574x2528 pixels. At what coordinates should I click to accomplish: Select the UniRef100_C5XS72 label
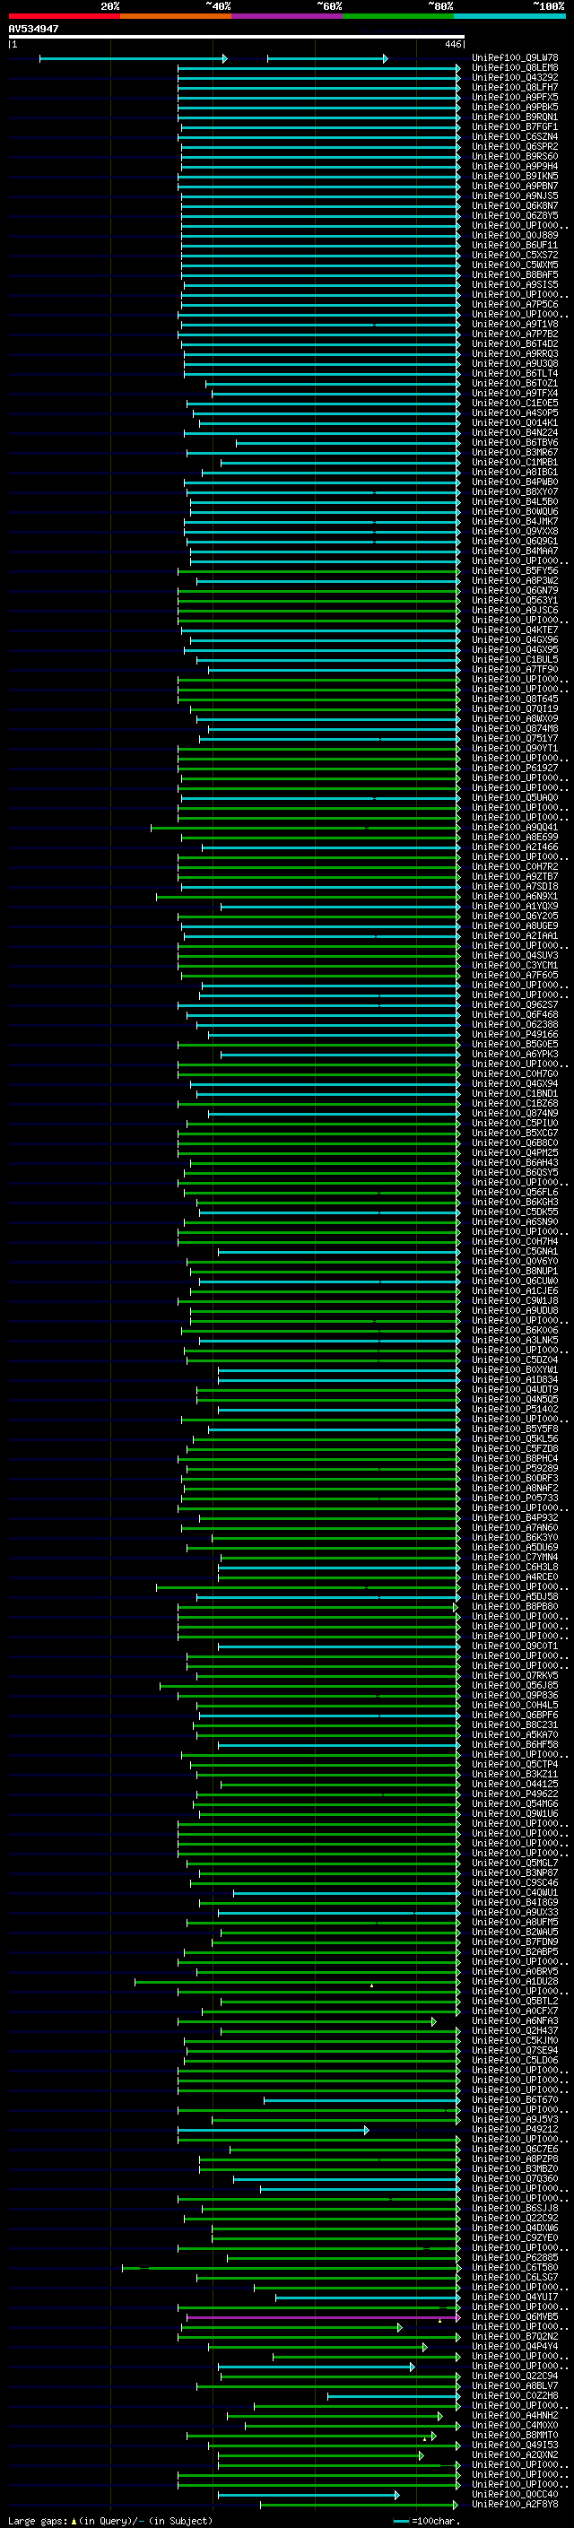tap(515, 256)
